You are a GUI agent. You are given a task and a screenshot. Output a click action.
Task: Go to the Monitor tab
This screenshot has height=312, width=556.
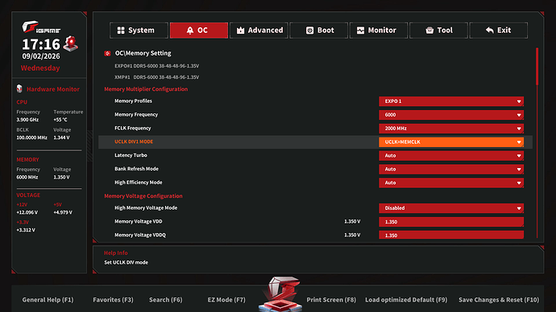379,31
